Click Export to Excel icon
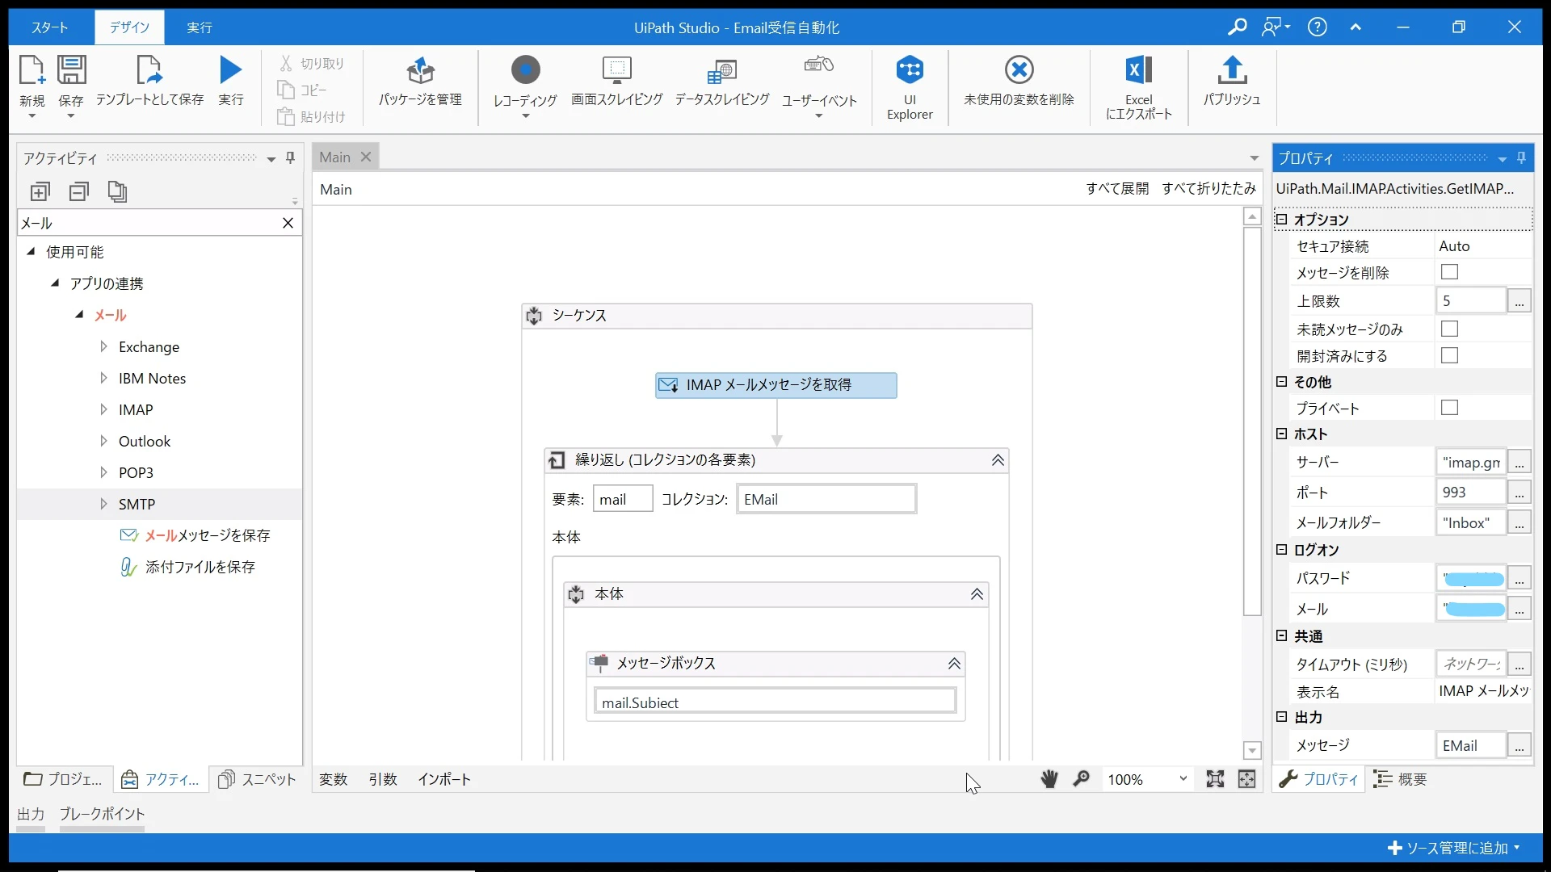The height and width of the screenshot is (872, 1551). pyautogui.click(x=1138, y=71)
